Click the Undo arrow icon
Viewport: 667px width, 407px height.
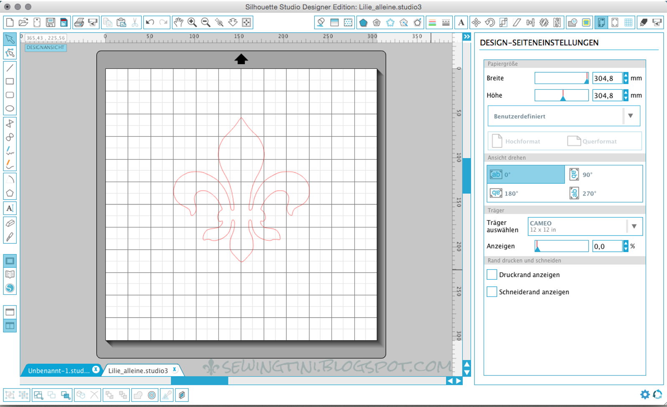pyautogui.click(x=150, y=23)
